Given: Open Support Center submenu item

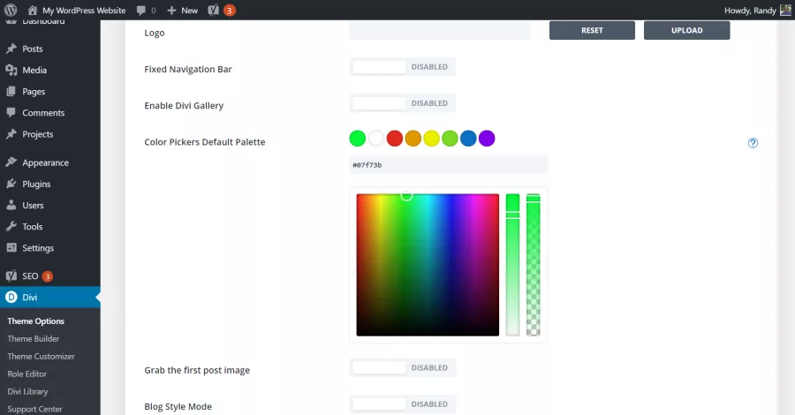Looking at the screenshot, I should [34, 409].
